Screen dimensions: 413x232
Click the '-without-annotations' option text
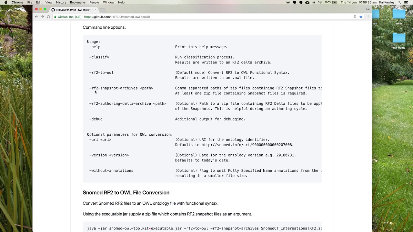(x=111, y=170)
